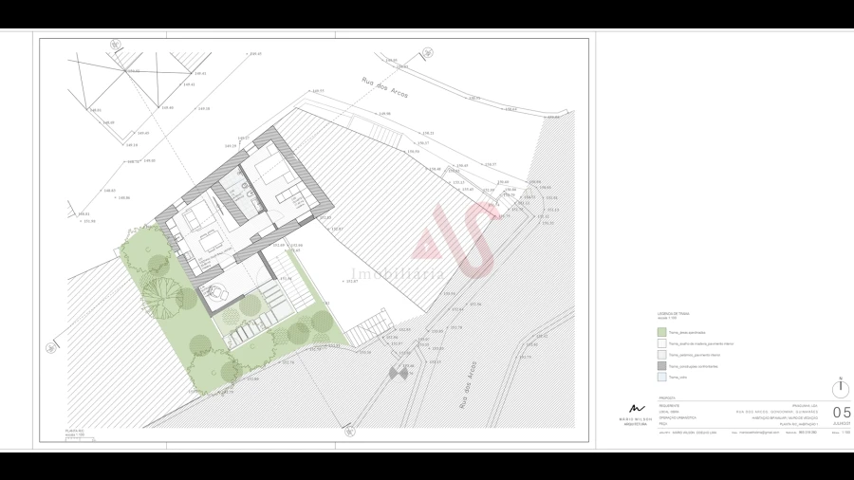Click the section marker circle at top left
Viewport: 854px width, 480px height.
(115, 44)
